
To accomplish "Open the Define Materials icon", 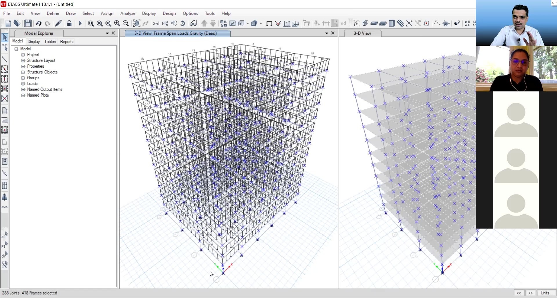I will [x=357, y=23].
